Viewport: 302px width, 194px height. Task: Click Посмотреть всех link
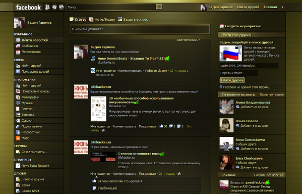pos(272,95)
